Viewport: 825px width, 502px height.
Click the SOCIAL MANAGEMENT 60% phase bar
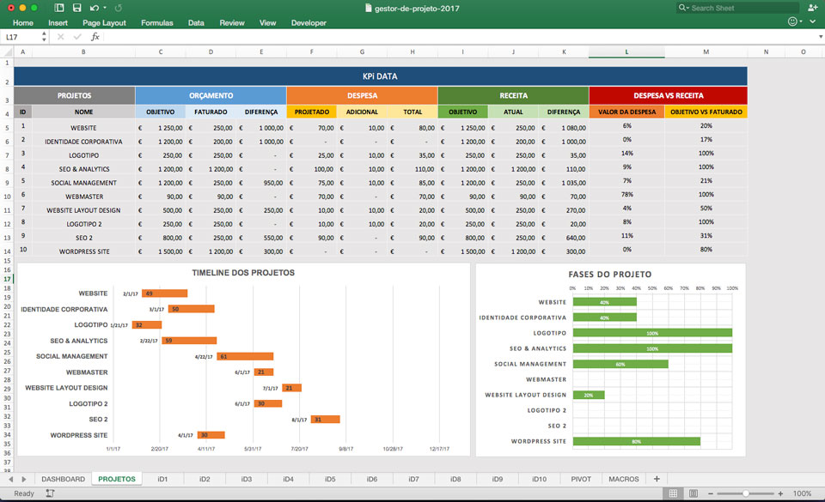tap(620, 364)
